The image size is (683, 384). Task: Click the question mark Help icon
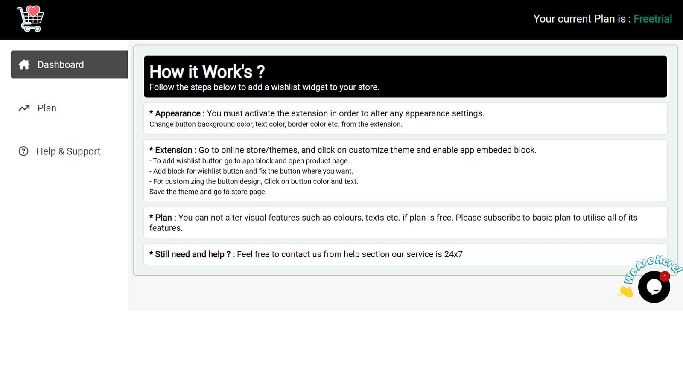point(23,151)
